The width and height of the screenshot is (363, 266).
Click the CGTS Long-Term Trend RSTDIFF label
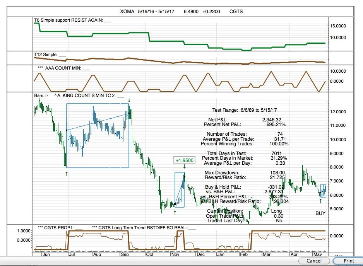click(x=143, y=228)
